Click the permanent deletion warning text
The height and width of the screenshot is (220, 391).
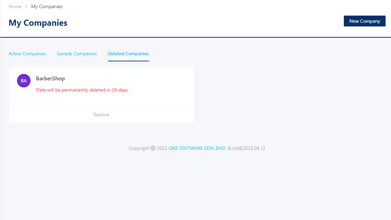click(x=82, y=90)
